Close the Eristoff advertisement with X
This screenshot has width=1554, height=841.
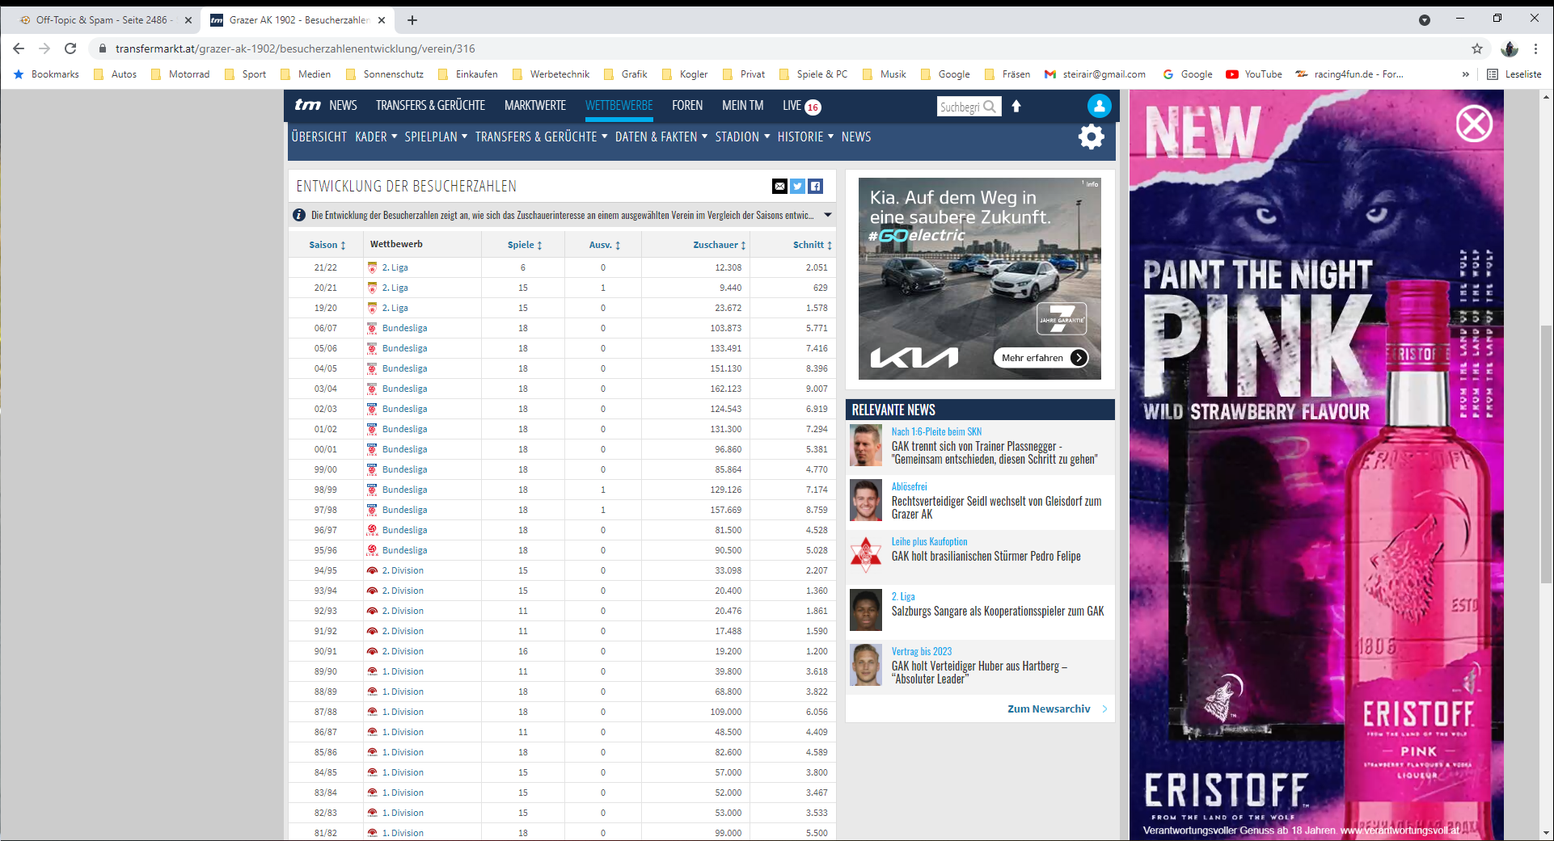[1474, 124]
